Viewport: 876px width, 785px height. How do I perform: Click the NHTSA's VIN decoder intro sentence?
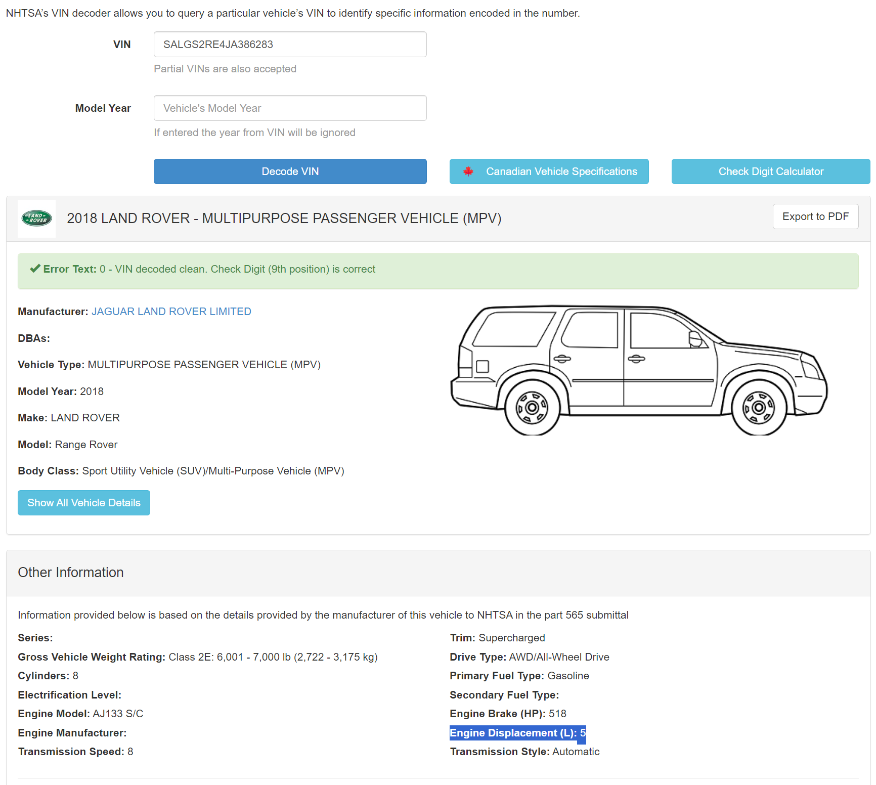pyautogui.click(x=293, y=13)
